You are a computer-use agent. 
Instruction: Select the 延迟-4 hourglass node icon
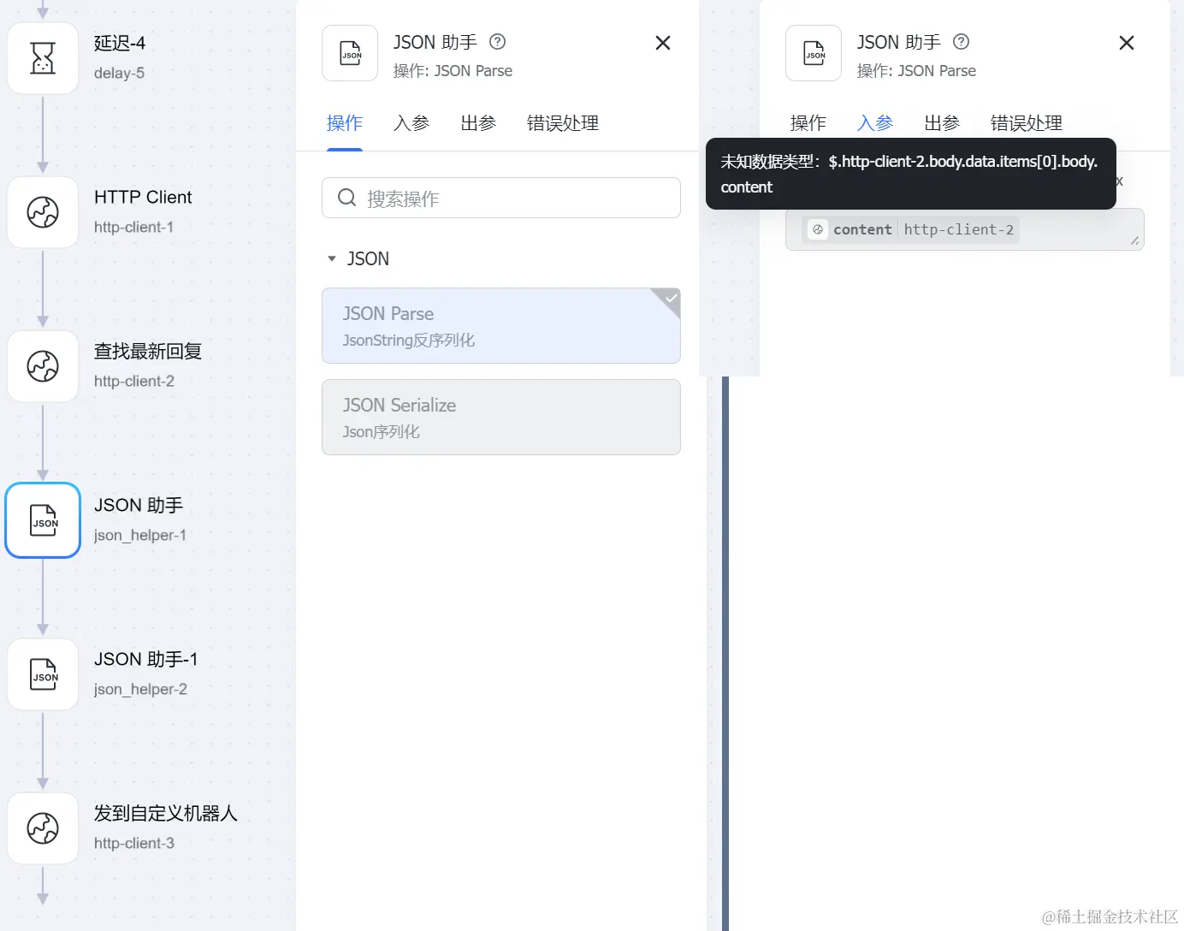click(x=43, y=58)
